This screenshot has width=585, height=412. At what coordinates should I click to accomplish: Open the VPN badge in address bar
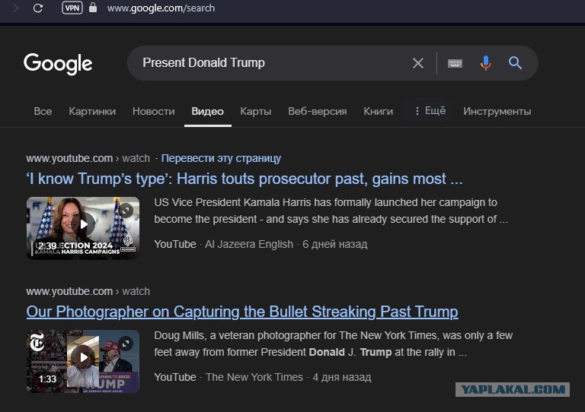[72, 8]
